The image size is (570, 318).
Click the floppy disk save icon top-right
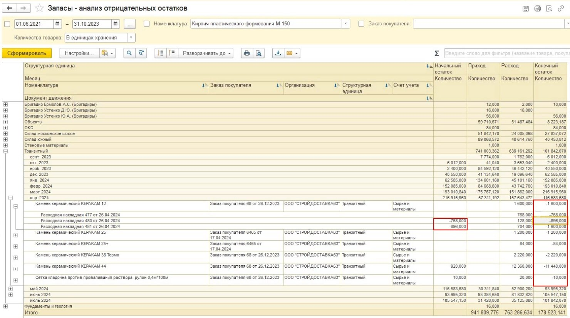[526, 8]
